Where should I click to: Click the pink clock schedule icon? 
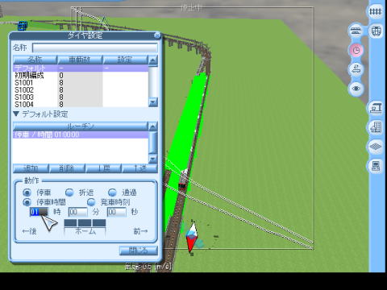pos(356,50)
